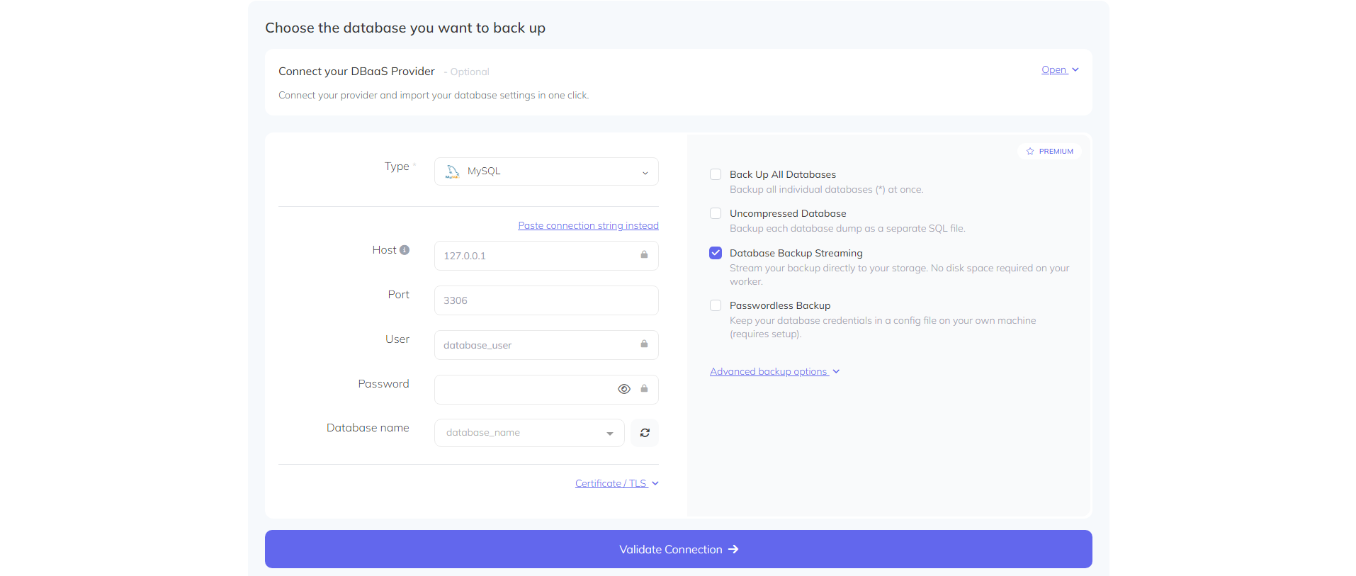
Task: Click the MySQL dolphin logo icon
Action: [x=452, y=171]
